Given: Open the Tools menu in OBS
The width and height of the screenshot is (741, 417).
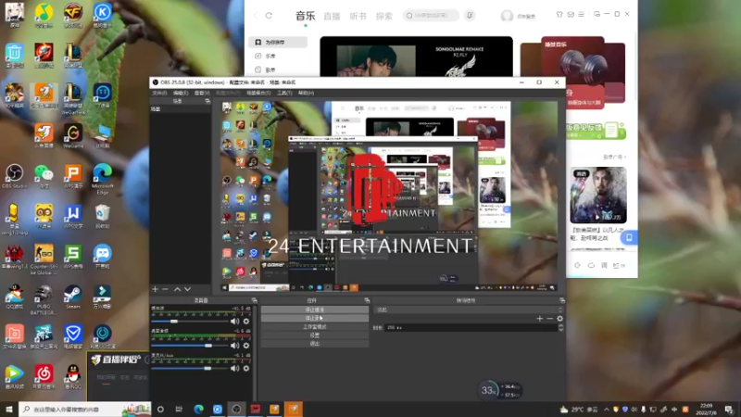Looking at the screenshot, I should pyautogui.click(x=284, y=94).
